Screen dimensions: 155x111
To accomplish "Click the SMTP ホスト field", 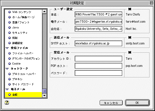I will tap(99, 43).
